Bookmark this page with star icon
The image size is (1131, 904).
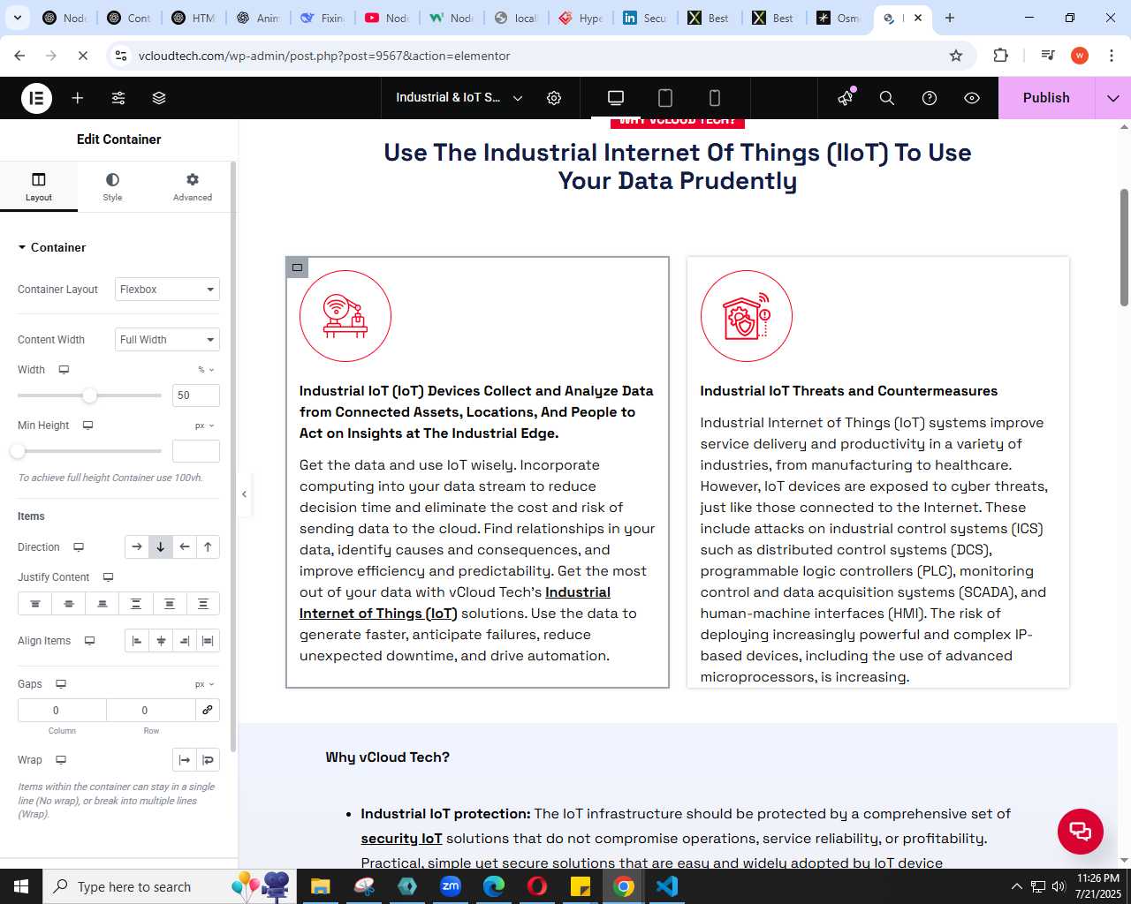[x=956, y=56]
